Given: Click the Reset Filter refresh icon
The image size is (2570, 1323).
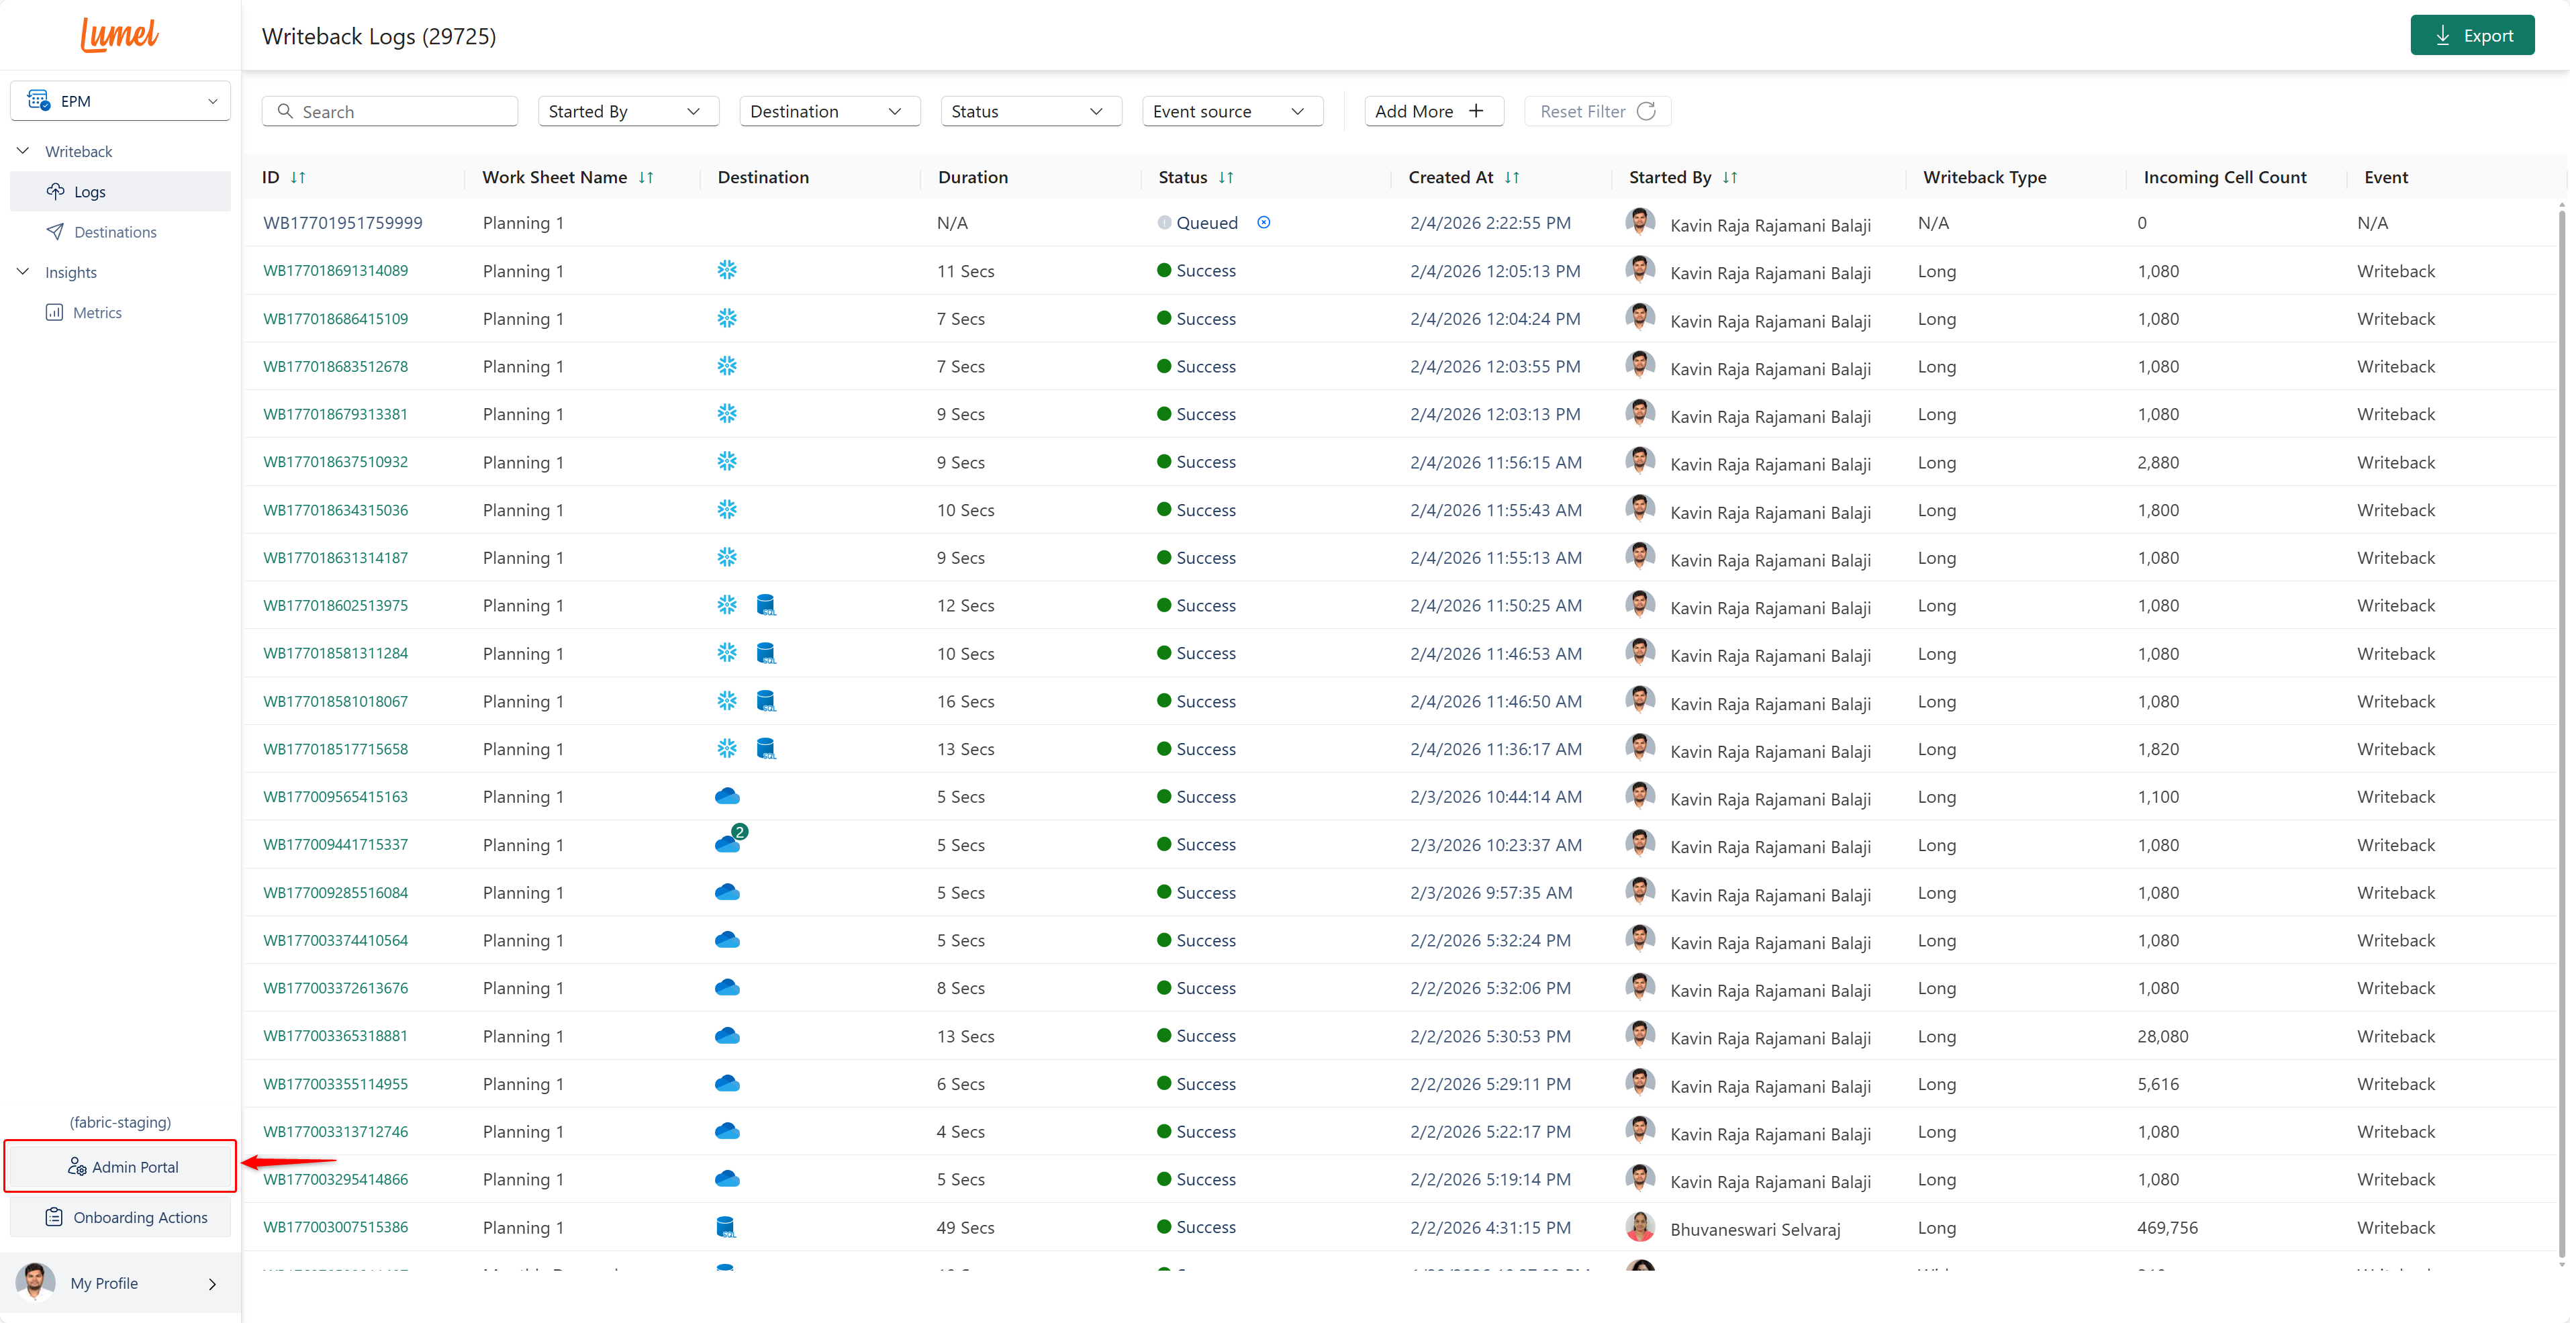Looking at the screenshot, I should click(x=1646, y=111).
